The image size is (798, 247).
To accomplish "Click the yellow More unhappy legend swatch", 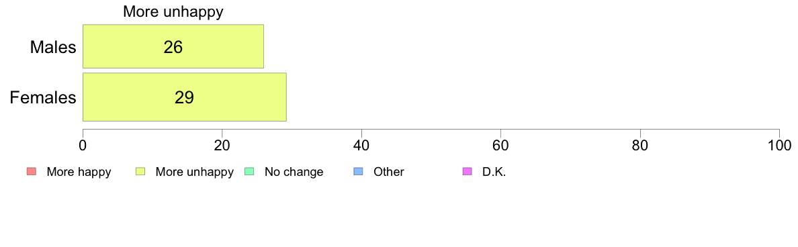I will point(140,172).
